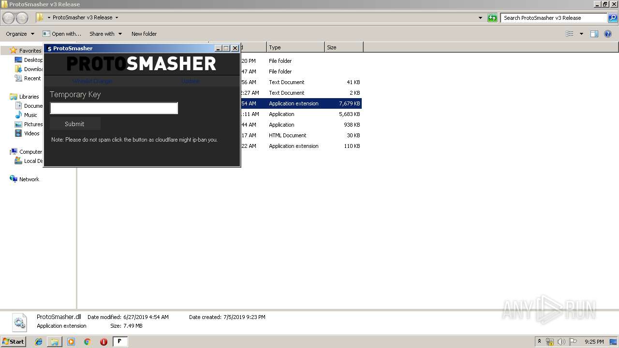The width and height of the screenshot is (619, 348).
Task: Click the Windows Explorer taskbar icon
Action: [x=55, y=342]
